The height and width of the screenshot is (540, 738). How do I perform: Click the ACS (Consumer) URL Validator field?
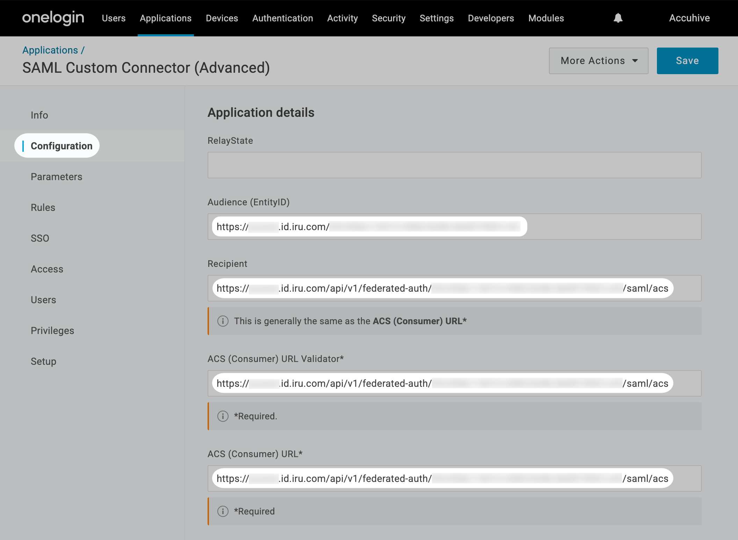[x=454, y=383]
